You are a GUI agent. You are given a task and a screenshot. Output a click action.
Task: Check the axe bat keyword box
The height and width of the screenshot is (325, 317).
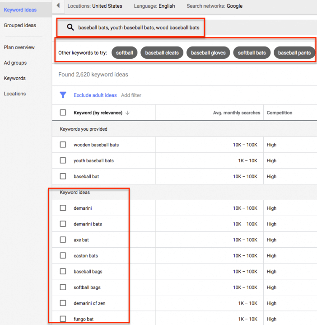tap(63, 240)
